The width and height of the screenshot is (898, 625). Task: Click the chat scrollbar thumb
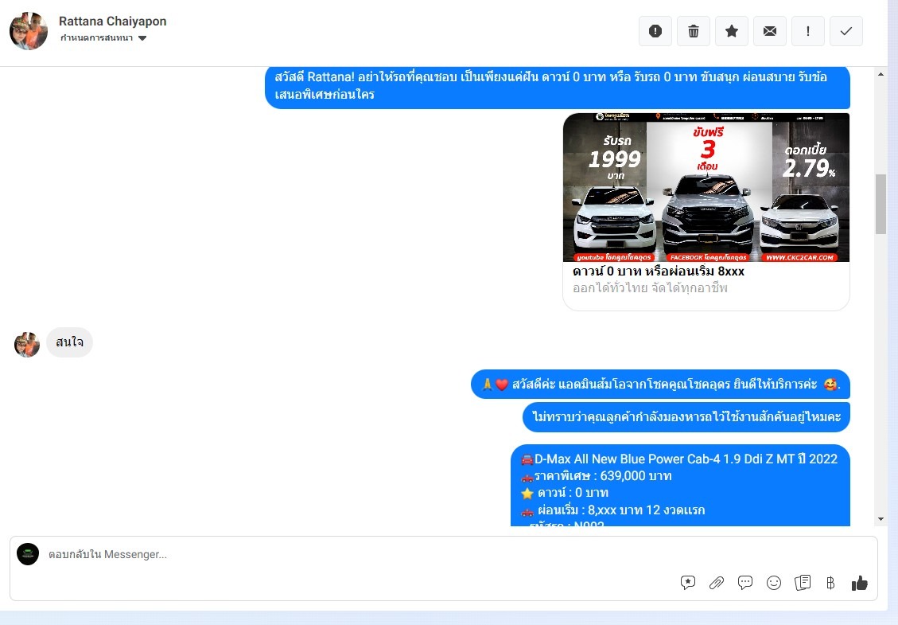click(881, 204)
